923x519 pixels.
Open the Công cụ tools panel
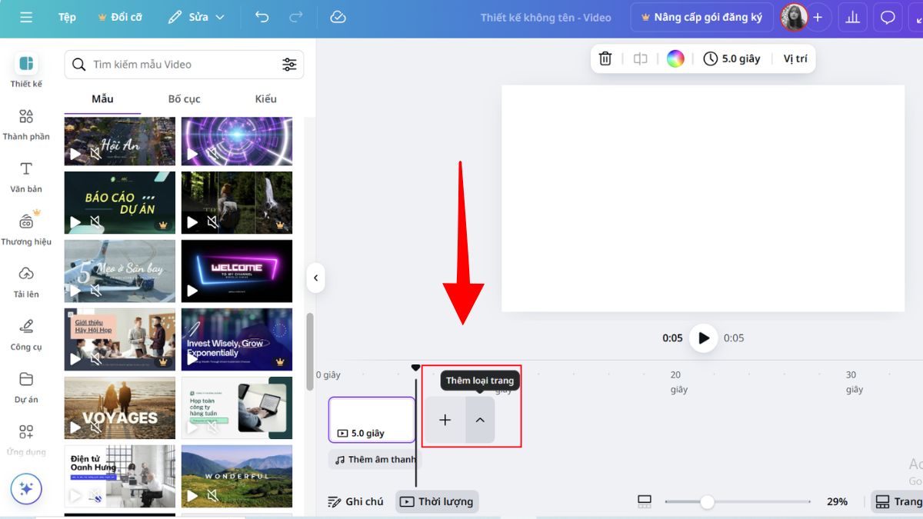pyautogui.click(x=26, y=334)
